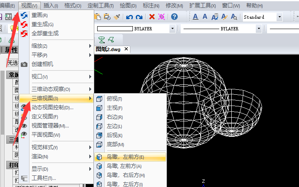
Task: Open help with the blue question mark
Action: 174,17
